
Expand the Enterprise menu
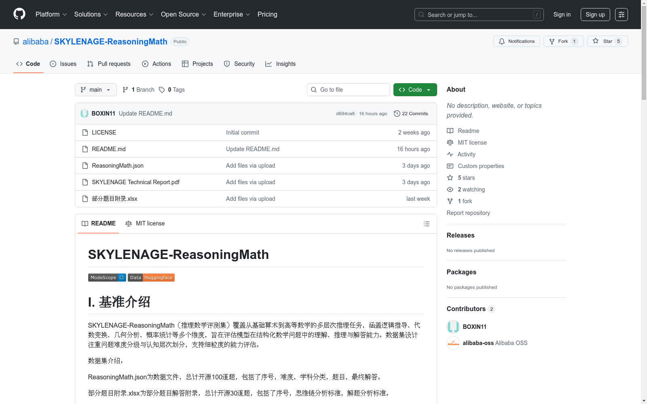232,15
